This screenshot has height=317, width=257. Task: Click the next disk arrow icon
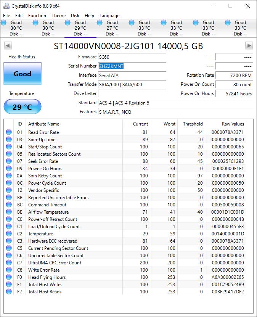249,46
